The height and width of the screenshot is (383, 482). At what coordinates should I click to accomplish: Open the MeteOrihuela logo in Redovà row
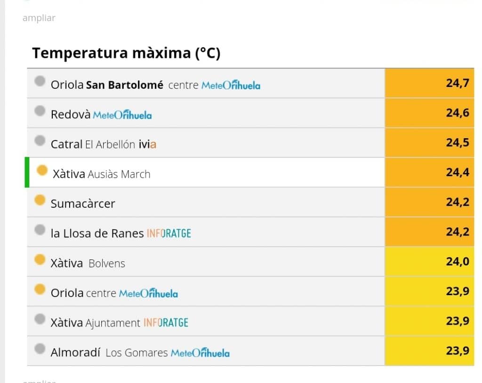pyautogui.click(x=122, y=115)
